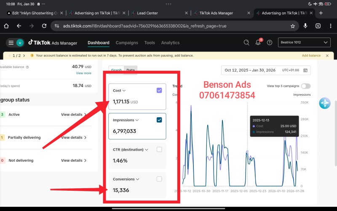Close the TikTok Ads Manager tab
Screen dimensions: 337x211
coord(249,13)
